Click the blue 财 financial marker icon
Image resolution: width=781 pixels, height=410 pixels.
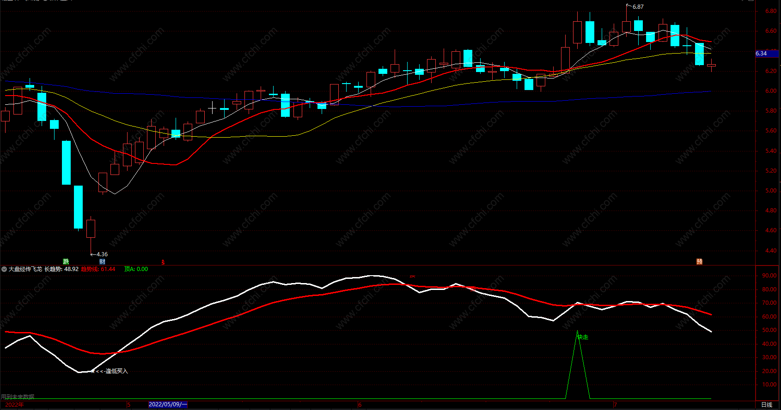[102, 261]
